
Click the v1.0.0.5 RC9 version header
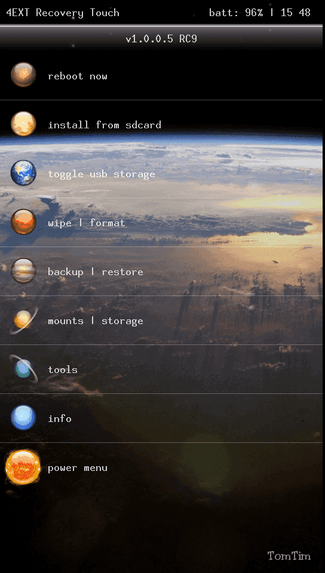coord(161,39)
